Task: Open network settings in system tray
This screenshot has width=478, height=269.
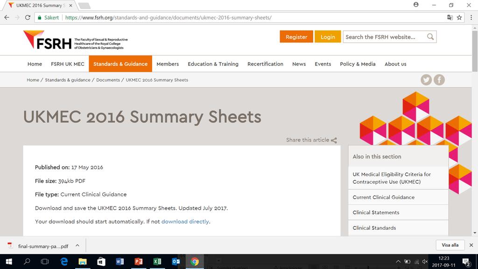Action: tap(416, 262)
